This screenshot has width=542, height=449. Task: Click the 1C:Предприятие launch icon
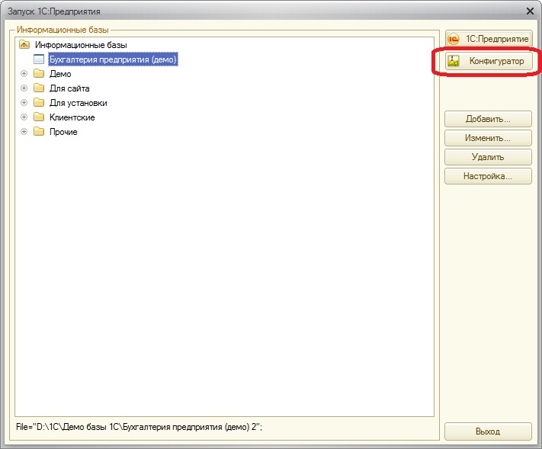pyautogui.click(x=454, y=39)
